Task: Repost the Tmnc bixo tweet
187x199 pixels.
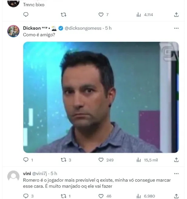Action: tap(63, 15)
